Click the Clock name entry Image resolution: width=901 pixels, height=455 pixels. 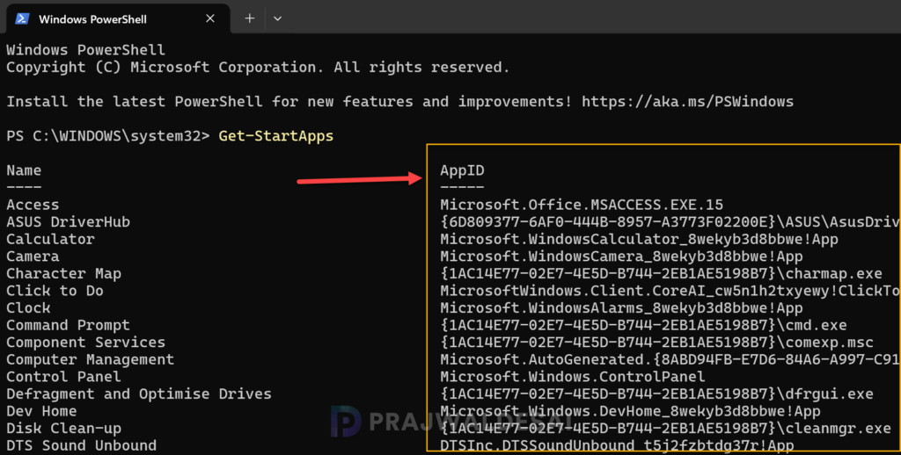28,308
